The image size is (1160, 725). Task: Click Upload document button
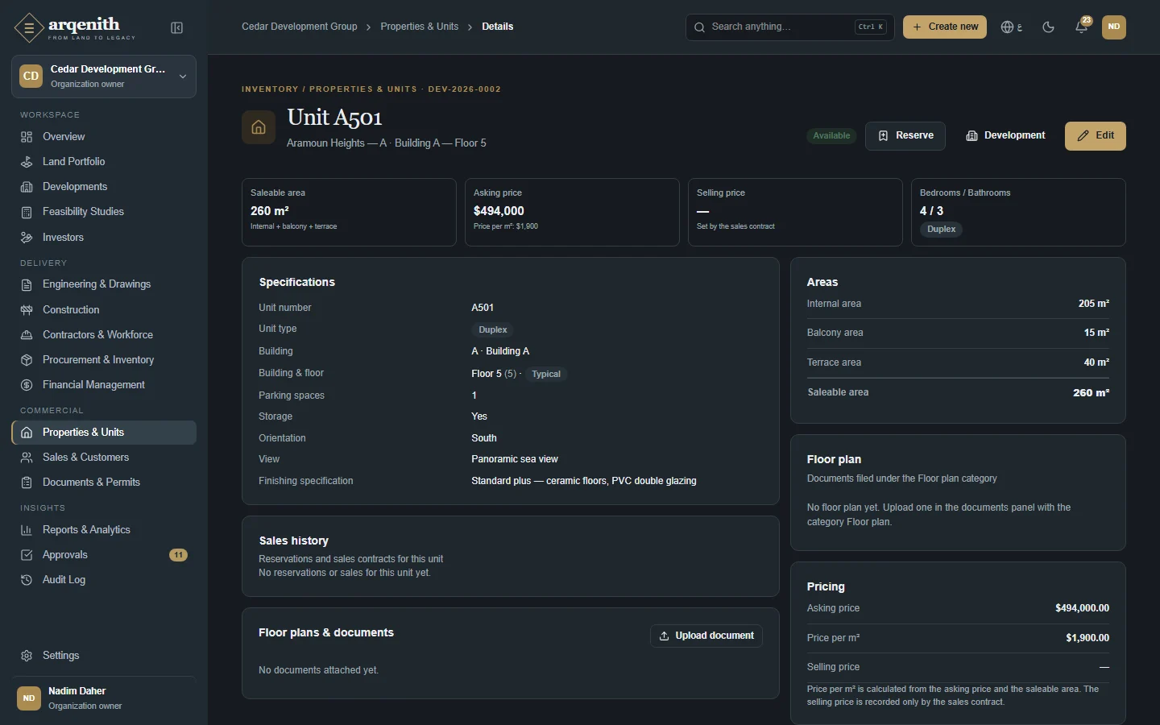(x=706, y=636)
